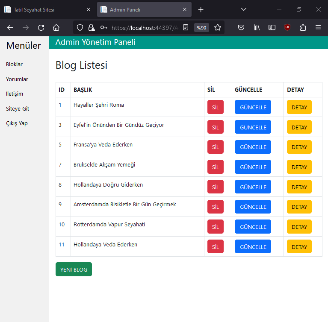The image size is (328, 322).
Task: Reset the %90 zoom level indicator
Action: coord(201,28)
